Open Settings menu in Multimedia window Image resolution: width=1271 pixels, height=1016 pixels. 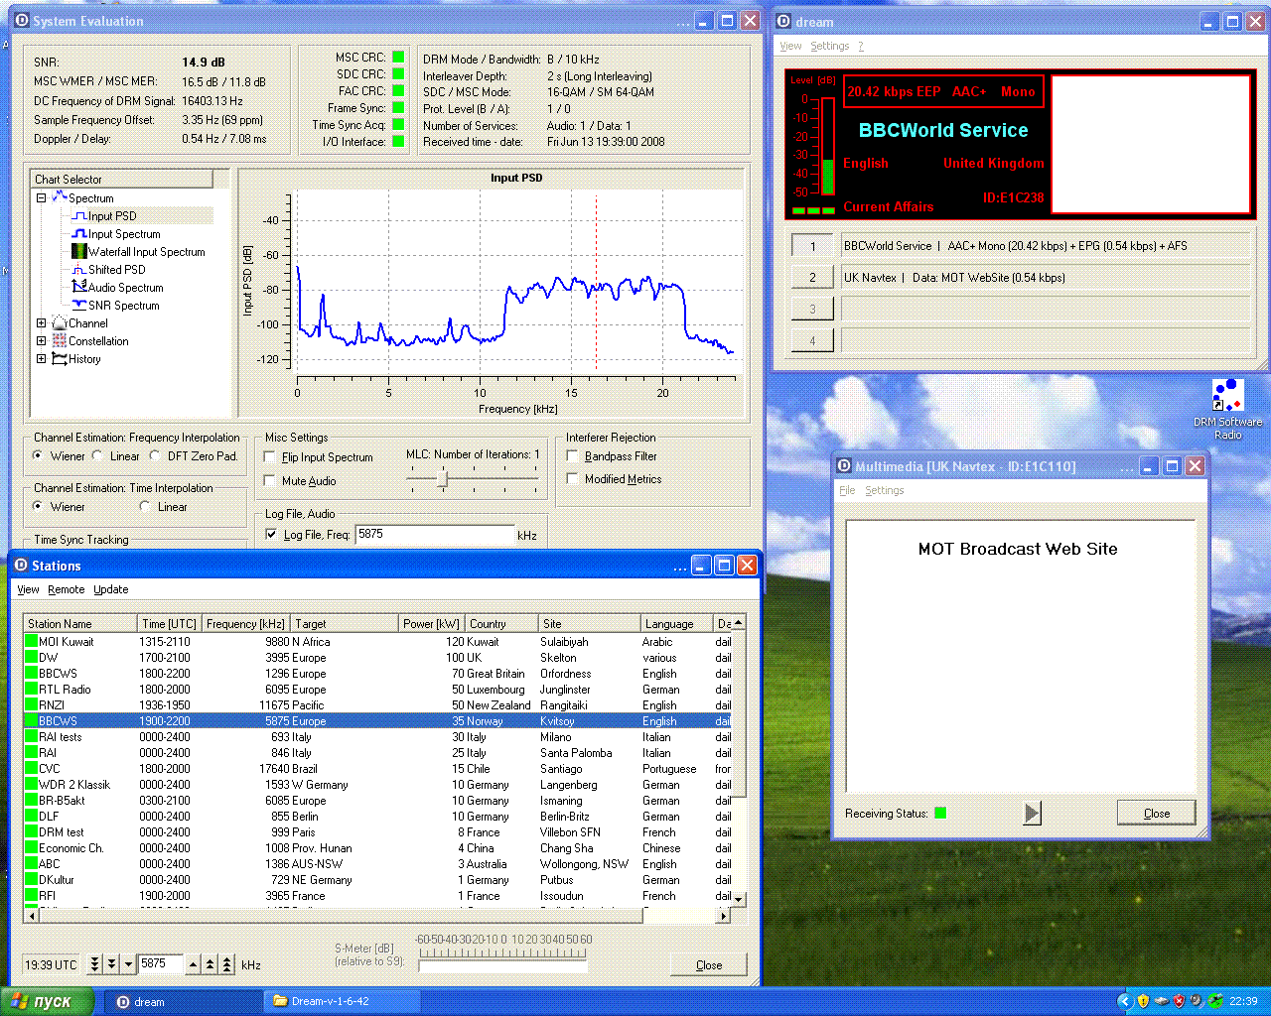(x=884, y=490)
